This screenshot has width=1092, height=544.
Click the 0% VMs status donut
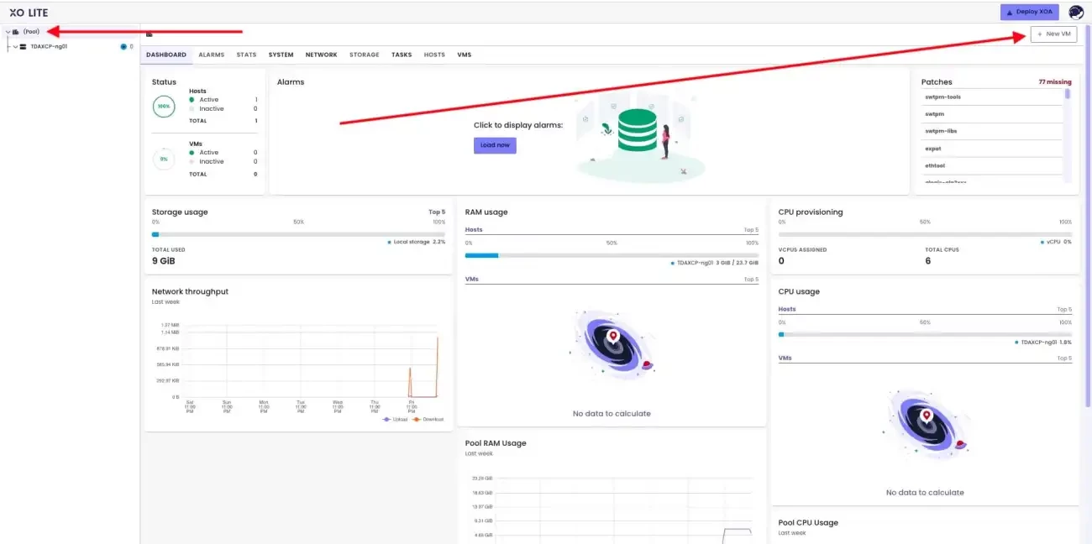click(x=164, y=160)
